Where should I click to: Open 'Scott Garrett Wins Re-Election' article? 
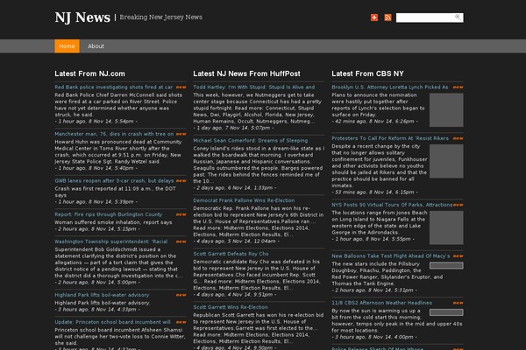tap(231, 307)
